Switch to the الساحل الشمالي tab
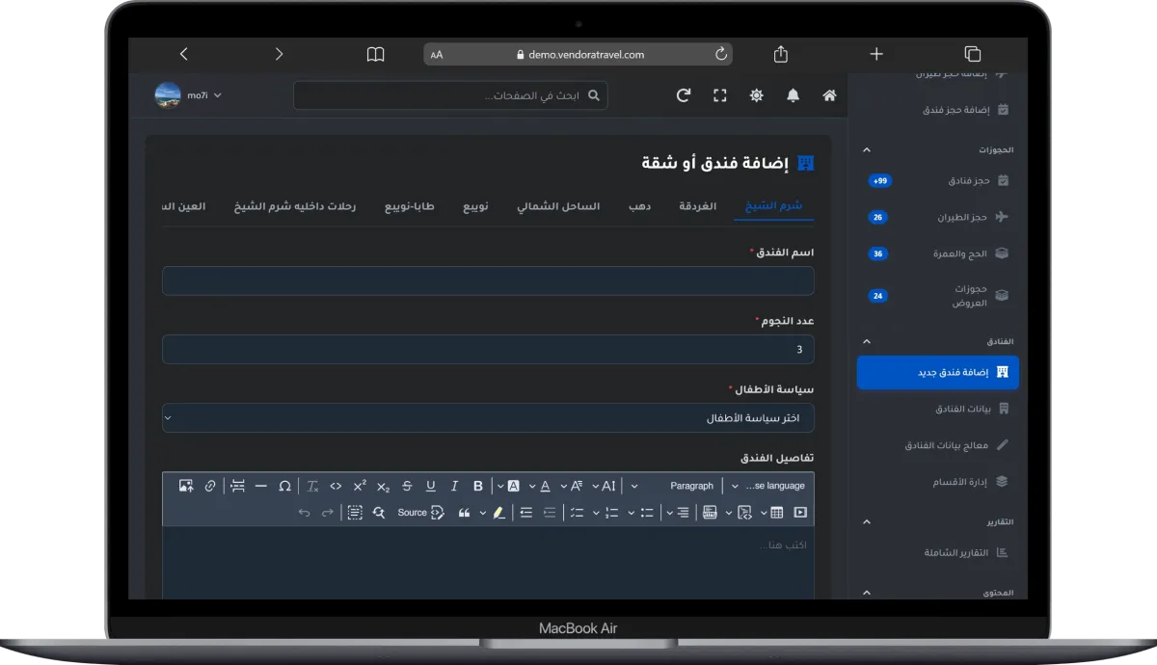Viewport: 1157px width, 665px height. coord(558,206)
